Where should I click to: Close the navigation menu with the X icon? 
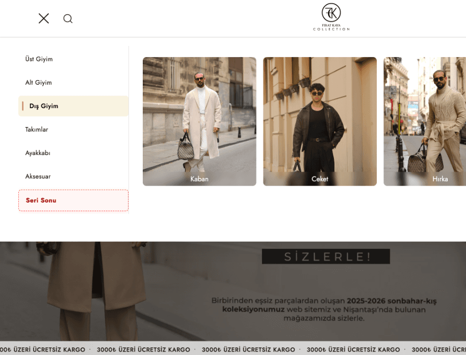44,18
